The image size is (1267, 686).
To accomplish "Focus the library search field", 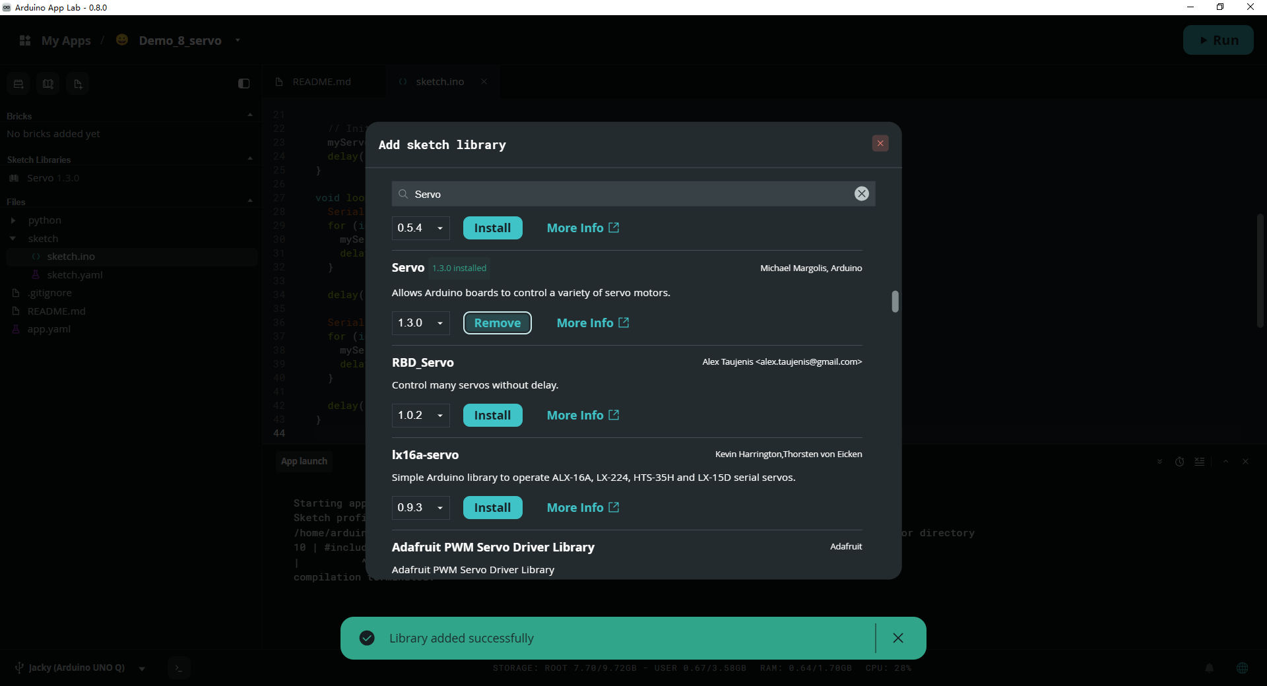I will pyautogui.click(x=633, y=194).
